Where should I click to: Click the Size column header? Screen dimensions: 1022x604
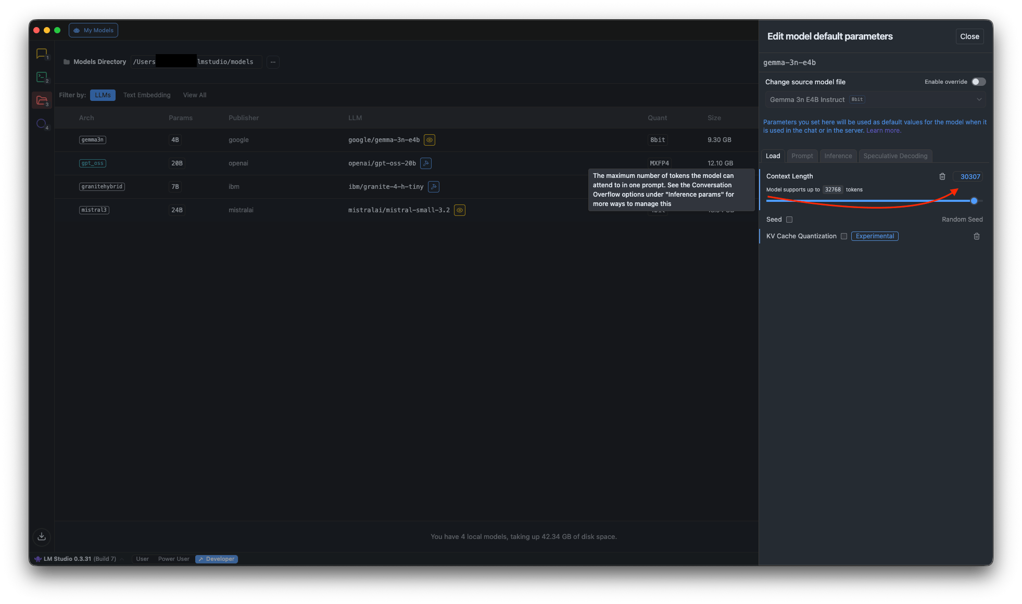pos(714,118)
